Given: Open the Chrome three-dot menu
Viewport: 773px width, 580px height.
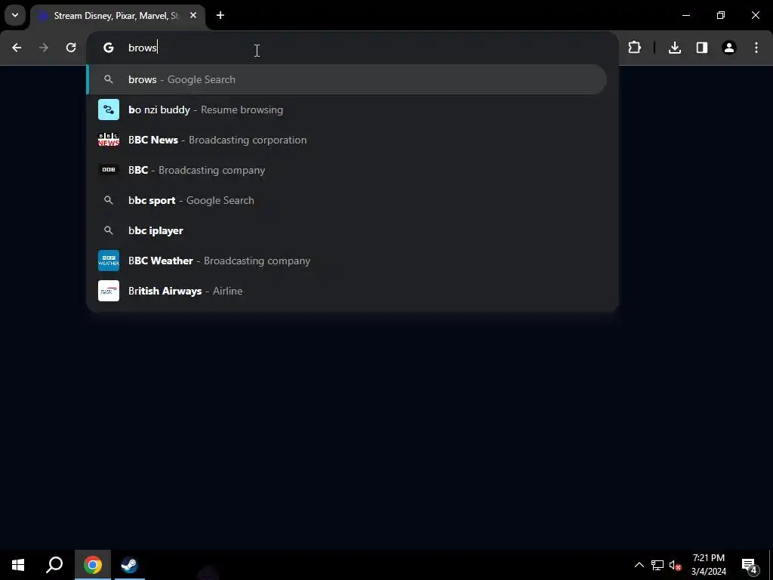Looking at the screenshot, I should 756,48.
